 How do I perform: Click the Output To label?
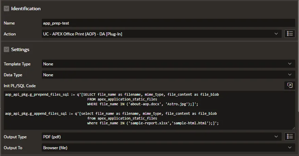coord(13,148)
